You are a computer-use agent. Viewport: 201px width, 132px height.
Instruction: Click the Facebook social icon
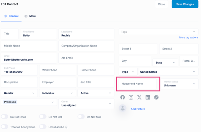[x=122, y=97]
